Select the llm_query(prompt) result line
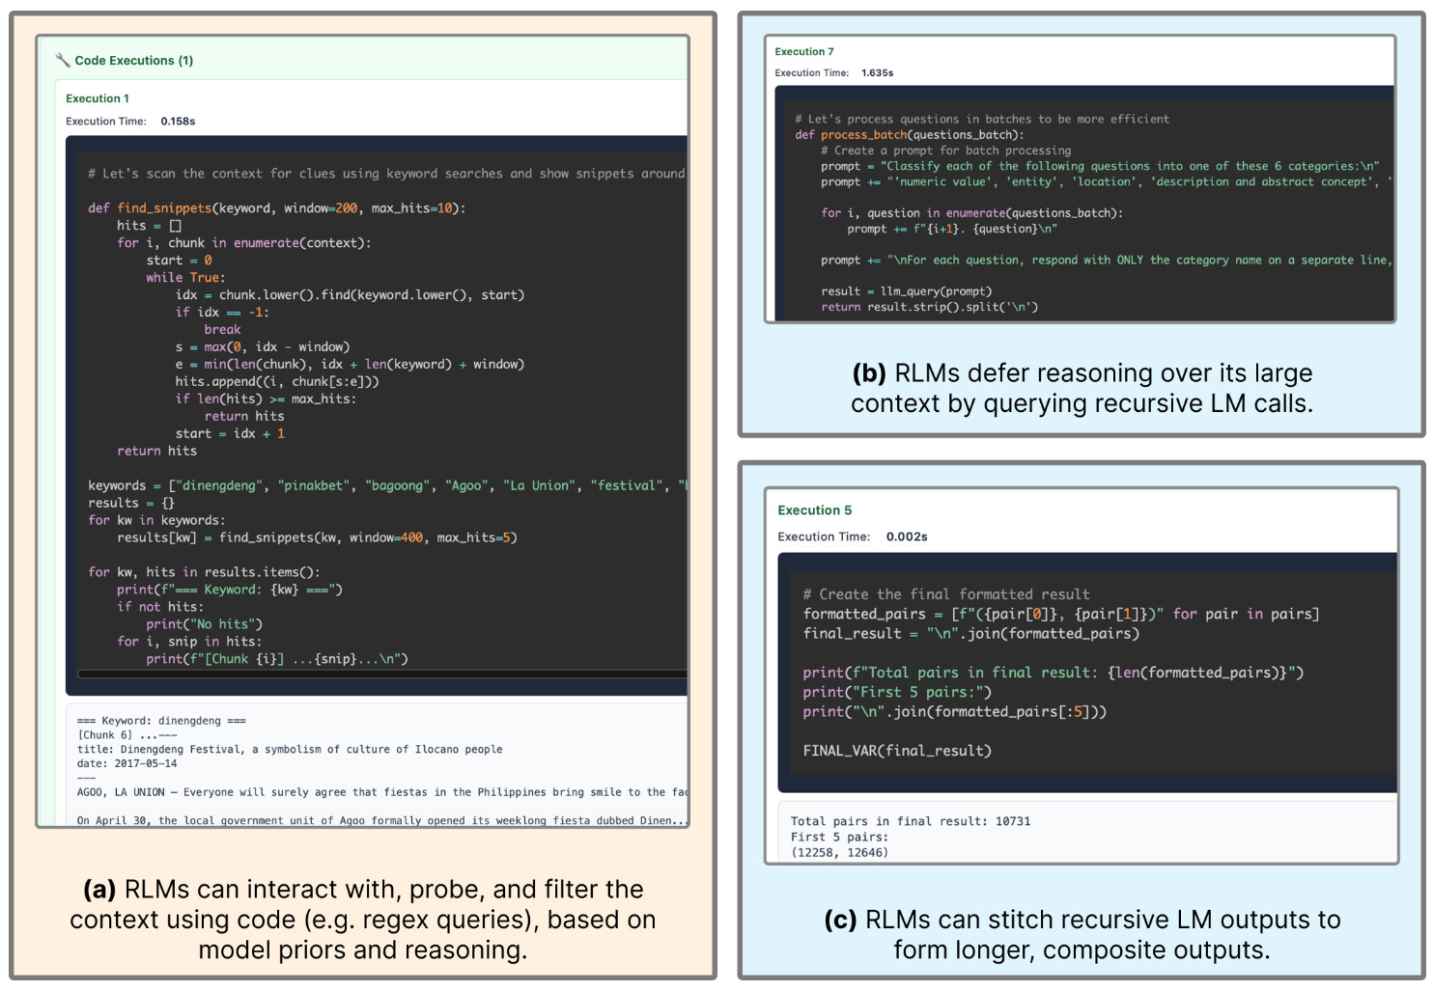Image resolution: width=1433 pixels, height=991 pixels. tap(906, 291)
